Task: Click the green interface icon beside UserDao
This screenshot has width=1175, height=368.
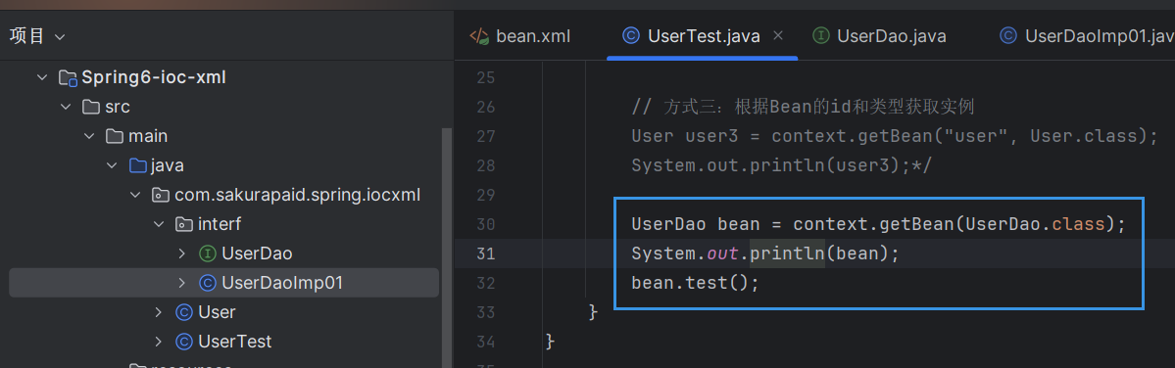Action: click(208, 253)
